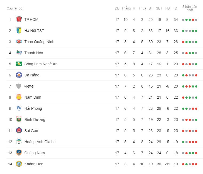Select the Quảng Nam team name
The width and height of the screenshot is (203, 174).
(35, 153)
